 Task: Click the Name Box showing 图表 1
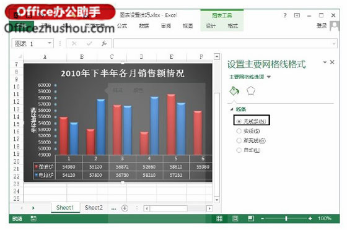pos(30,43)
